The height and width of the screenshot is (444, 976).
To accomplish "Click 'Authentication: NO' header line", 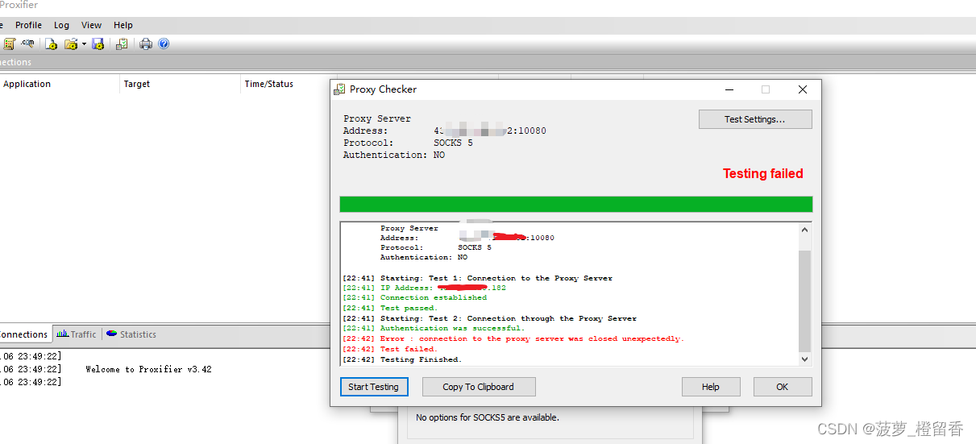I will [x=394, y=155].
